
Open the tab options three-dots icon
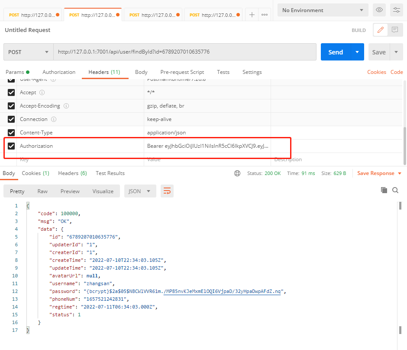[x=265, y=15]
